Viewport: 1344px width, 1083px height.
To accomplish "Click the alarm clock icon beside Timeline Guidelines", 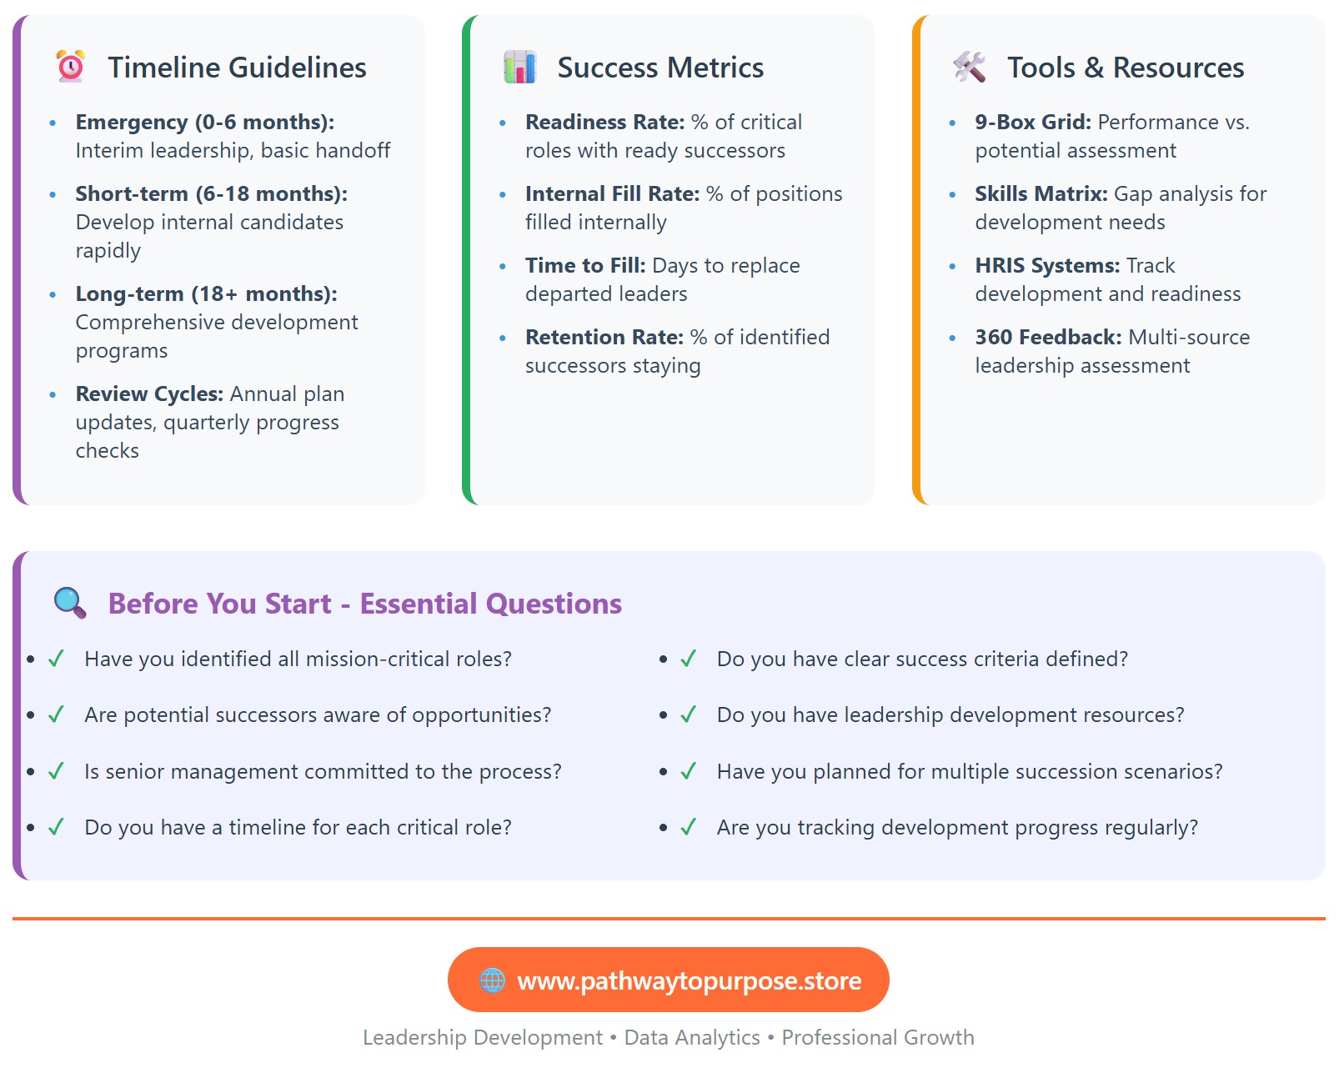I will point(71,67).
